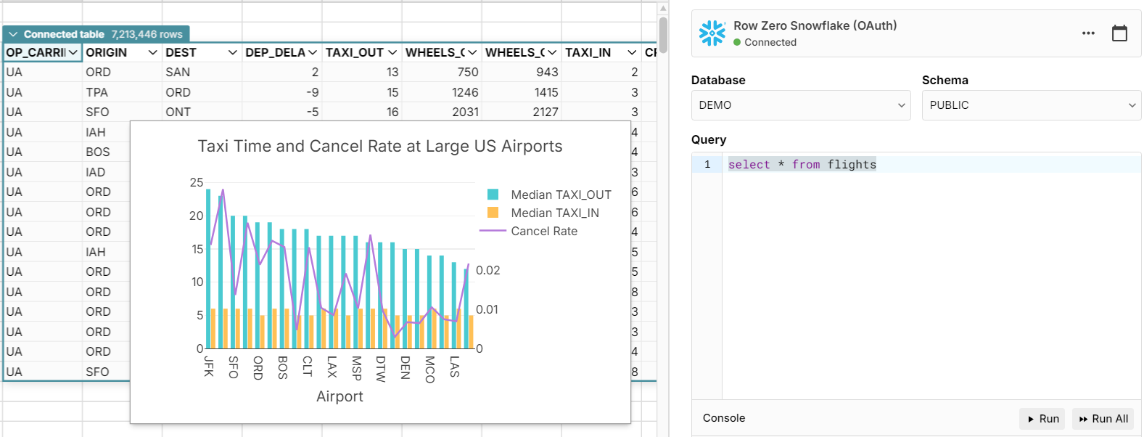Open the ORIGIN column dropdown arrow
Screen dimensions: 1144x437
[152, 52]
